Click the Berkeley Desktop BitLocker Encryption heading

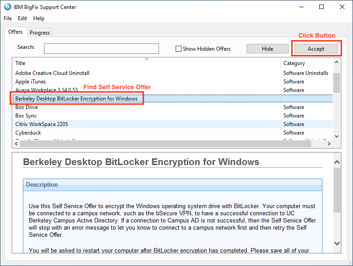(141, 162)
